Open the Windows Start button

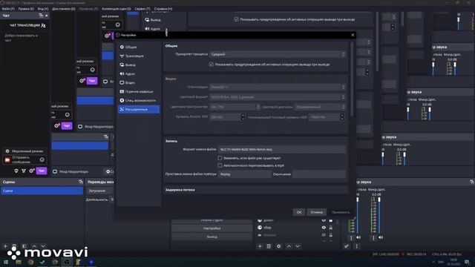pos(6,262)
